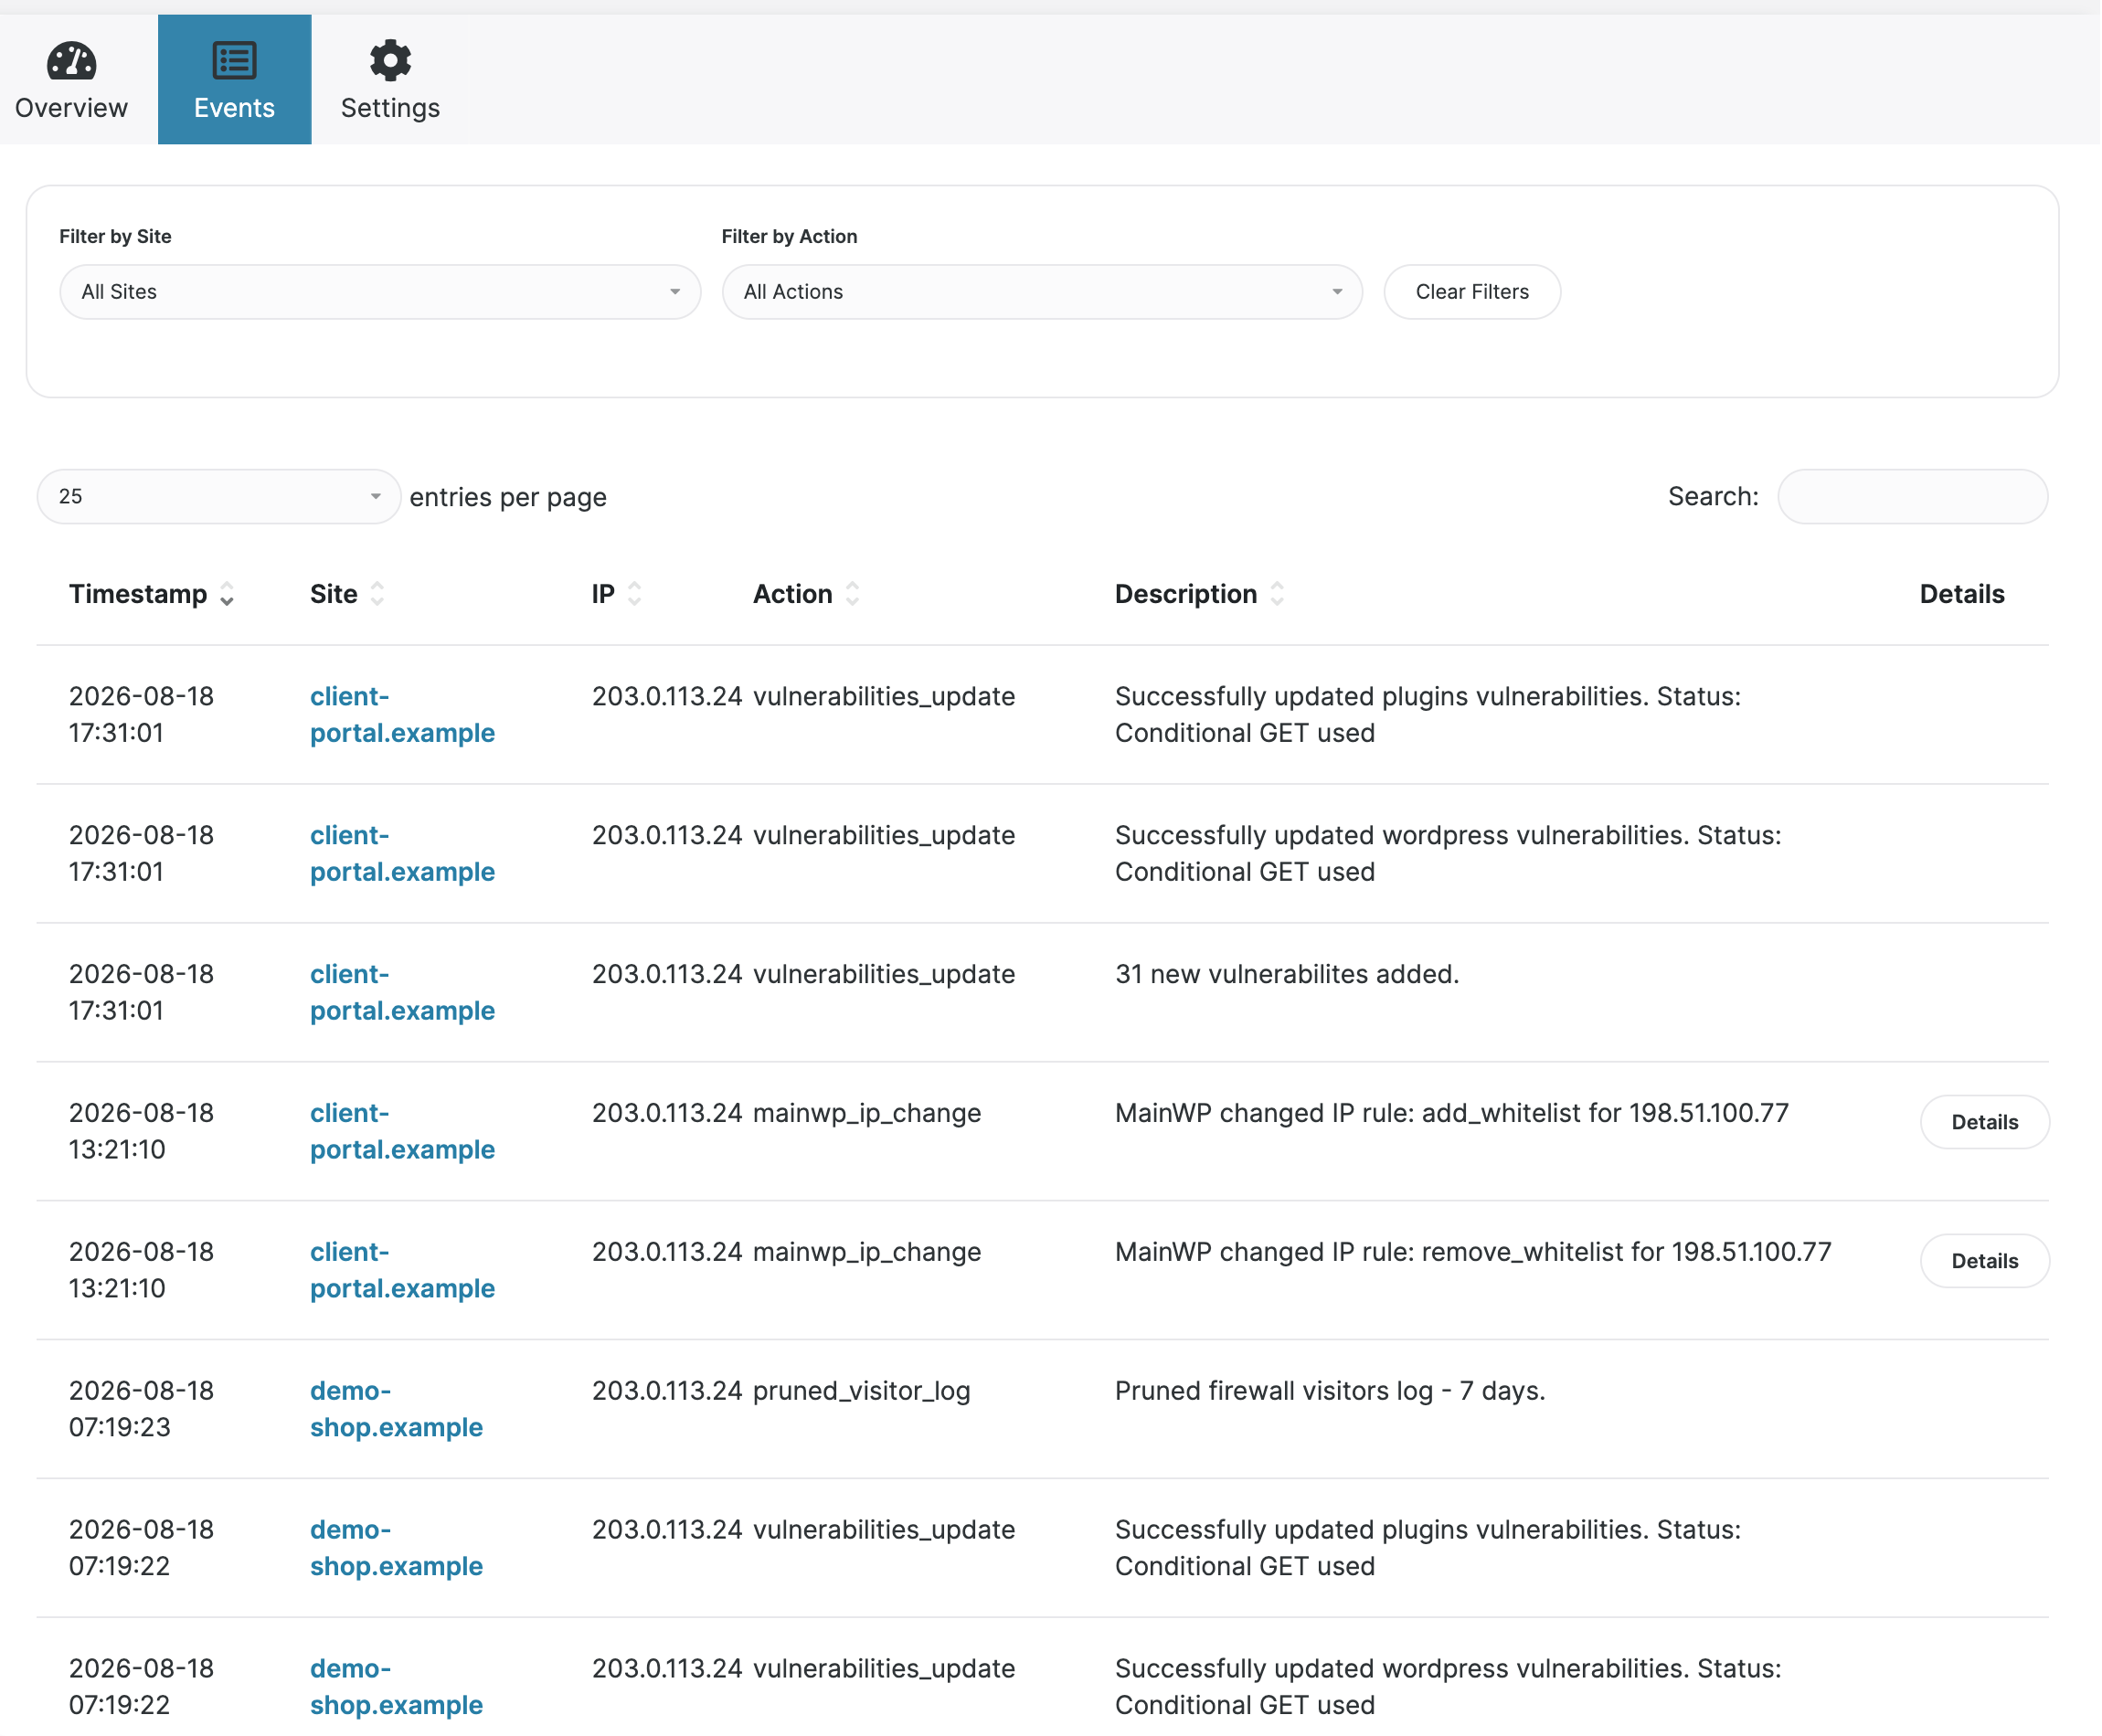The width and height of the screenshot is (2102, 1736).
Task: Click the Overview dashboard gauge icon
Action: pos(72,61)
